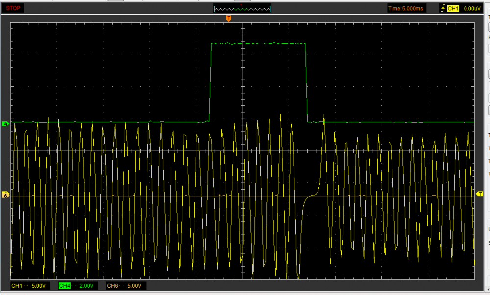Open the yellow CH1 trigger source label
Screen dimensions: 490x295
[x=452, y=8]
